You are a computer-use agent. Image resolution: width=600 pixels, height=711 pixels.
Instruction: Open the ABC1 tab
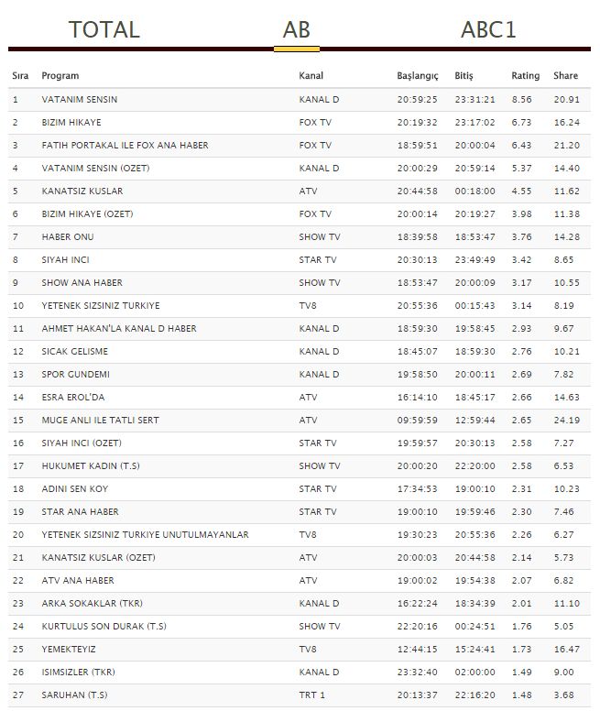click(488, 29)
